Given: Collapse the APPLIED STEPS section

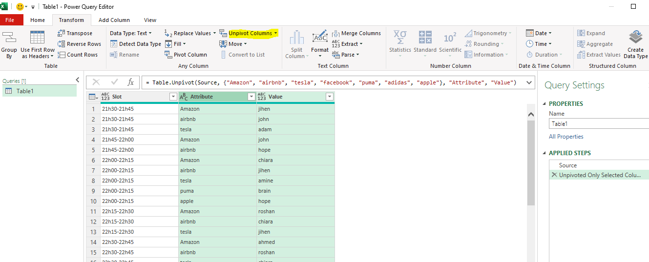Looking at the screenshot, I should pyautogui.click(x=545, y=153).
